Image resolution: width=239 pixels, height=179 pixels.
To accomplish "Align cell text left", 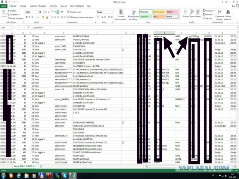I will (52, 17).
